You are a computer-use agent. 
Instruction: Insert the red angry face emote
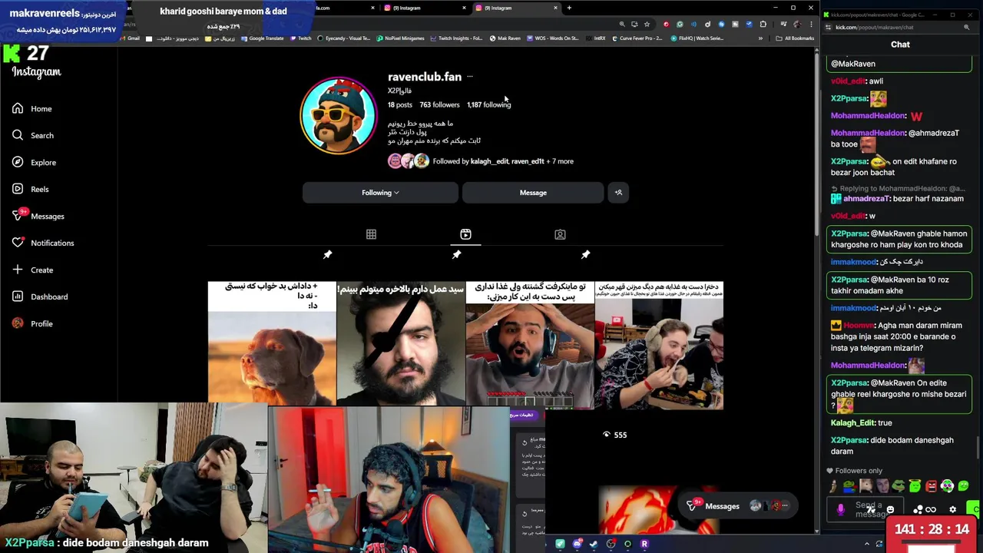[932, 486]
